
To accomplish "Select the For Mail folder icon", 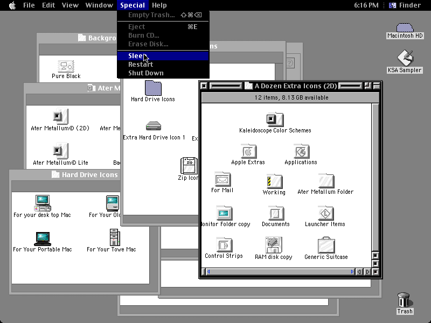I will [x=223, y=179].
